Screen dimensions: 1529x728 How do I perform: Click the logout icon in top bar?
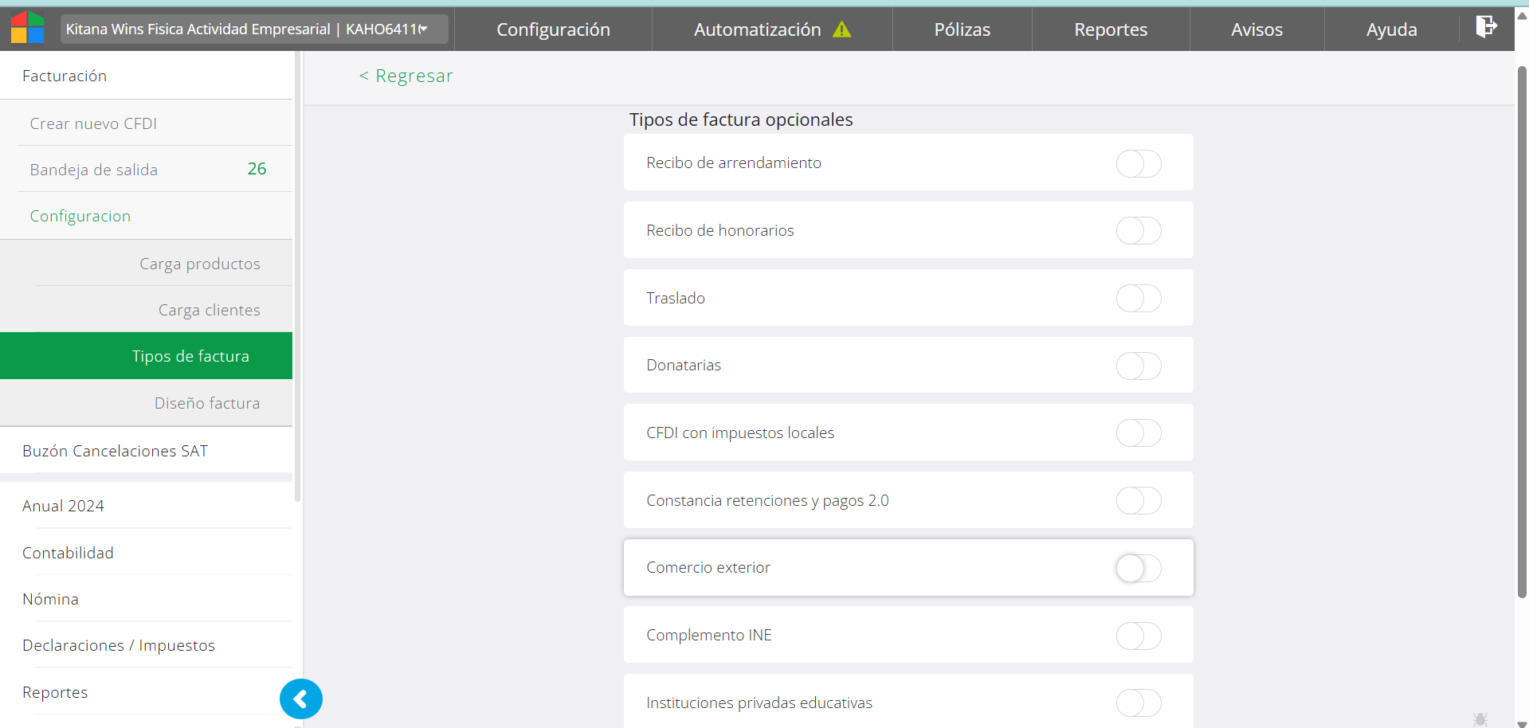(x=1486, y=27)
